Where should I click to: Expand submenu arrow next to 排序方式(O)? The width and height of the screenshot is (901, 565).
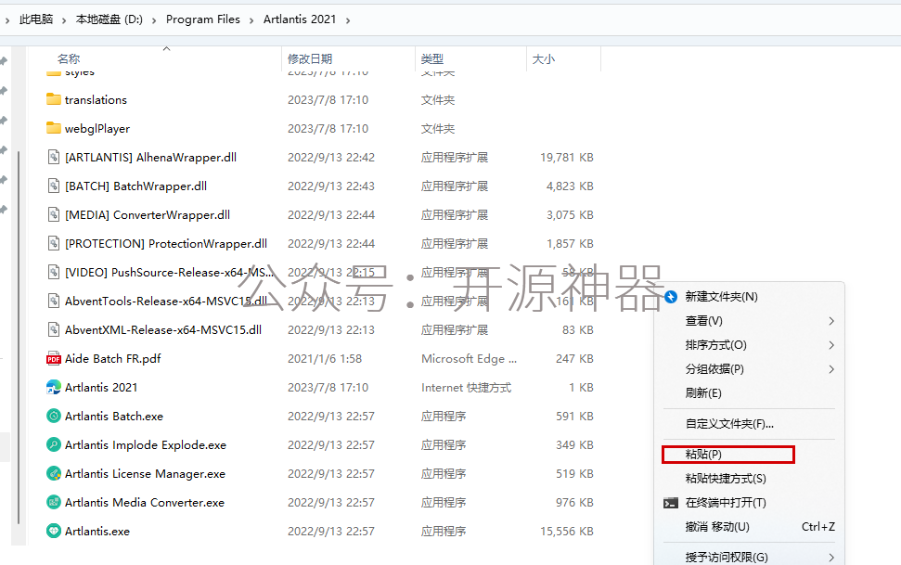click(x=830, y=345)
